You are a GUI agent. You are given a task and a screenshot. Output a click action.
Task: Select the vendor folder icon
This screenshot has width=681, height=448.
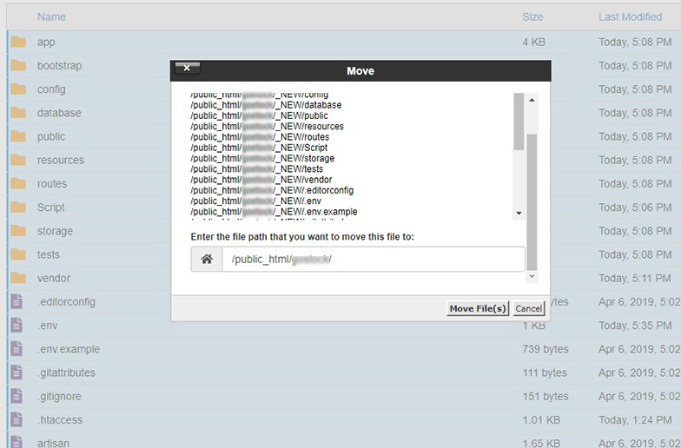point(17,278)
